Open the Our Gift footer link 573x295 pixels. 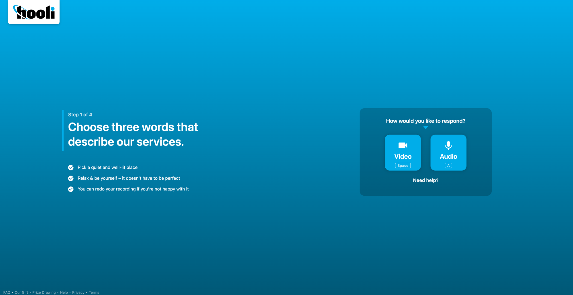tap(21, 292)
